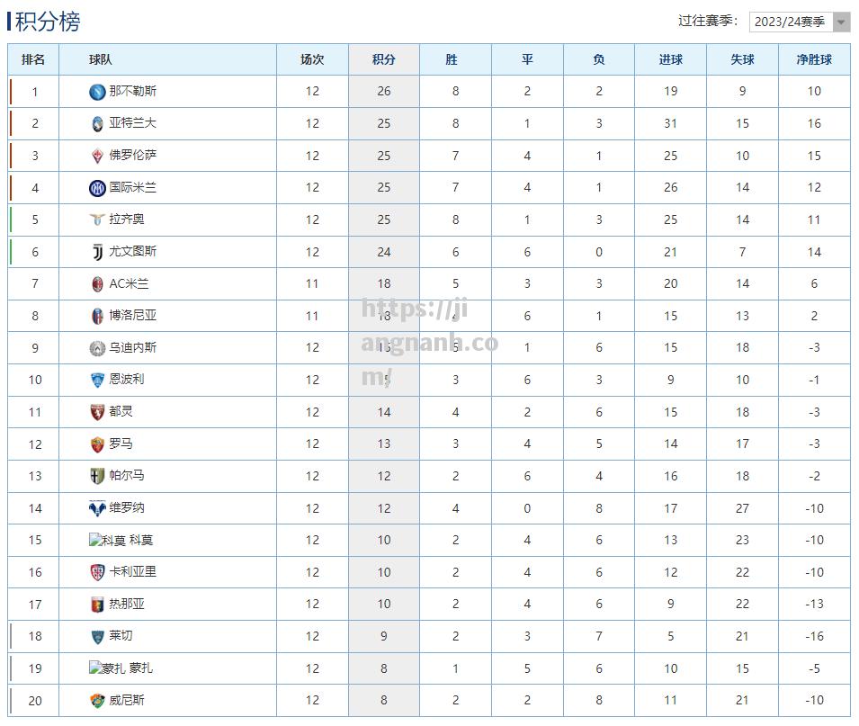The width and height of the screenshot is (859, 726).
Task: Click the Inter Milan logo icon
Action: point(97,188)
